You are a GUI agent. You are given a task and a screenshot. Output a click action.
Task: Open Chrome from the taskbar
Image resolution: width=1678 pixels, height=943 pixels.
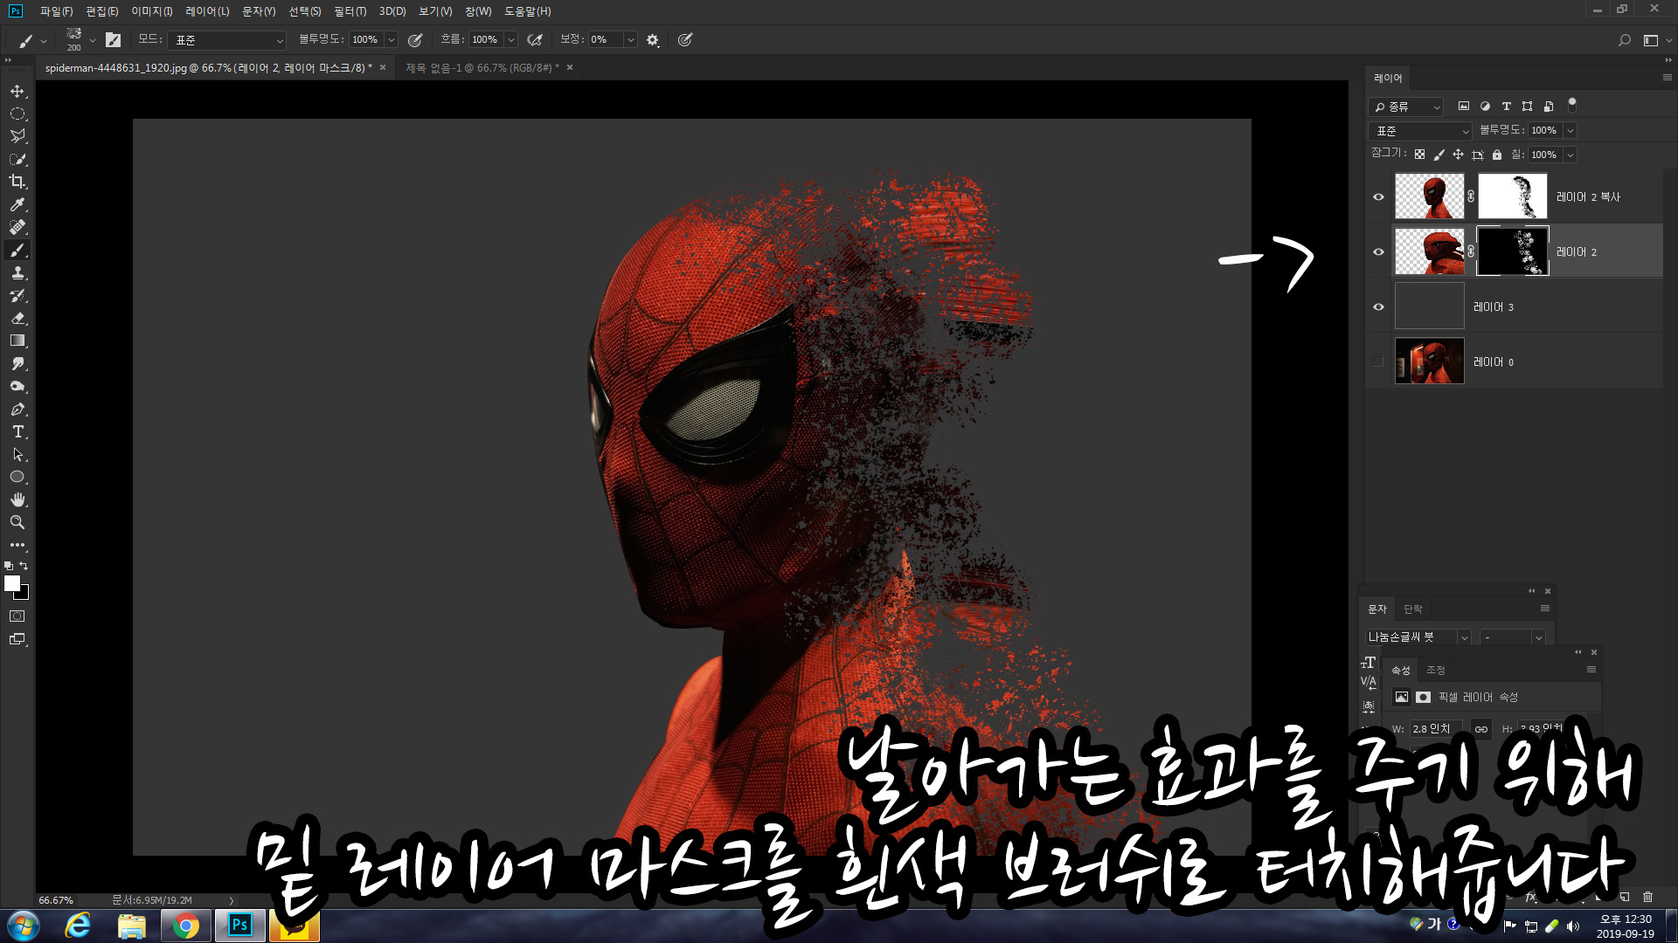pyautogui.click(x=185, y=926)
